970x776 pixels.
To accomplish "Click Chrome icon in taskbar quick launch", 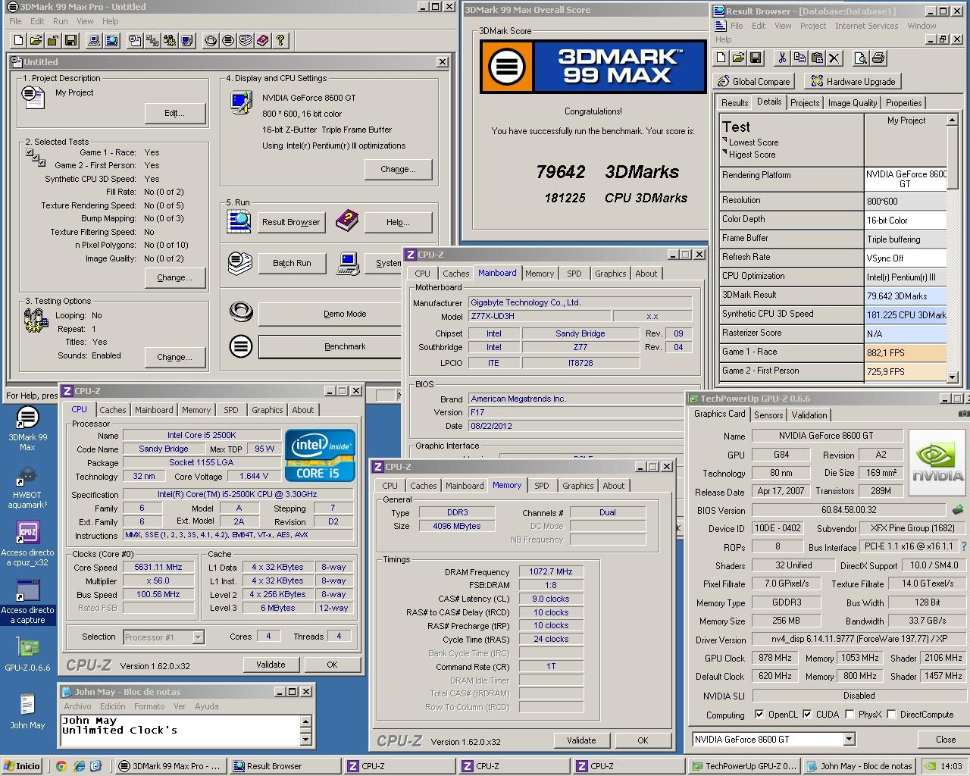I will (61, 766).
